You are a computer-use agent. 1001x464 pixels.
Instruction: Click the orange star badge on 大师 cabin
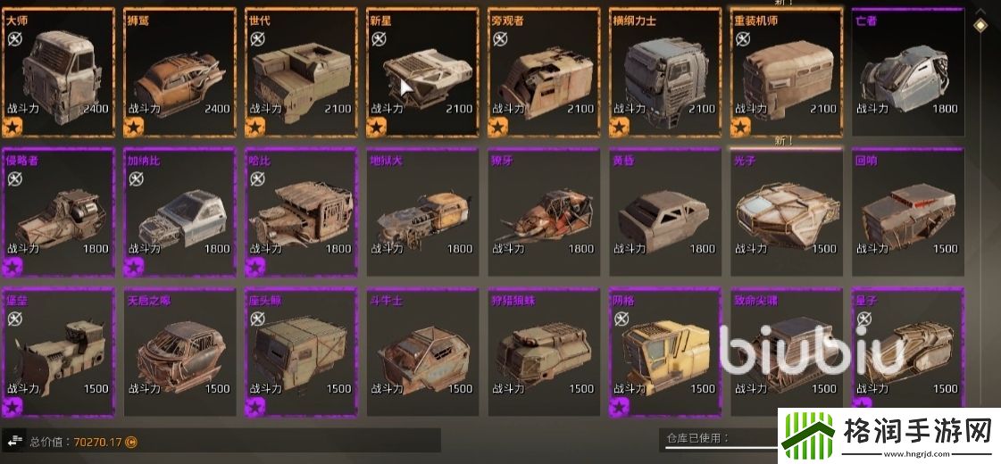13,127
